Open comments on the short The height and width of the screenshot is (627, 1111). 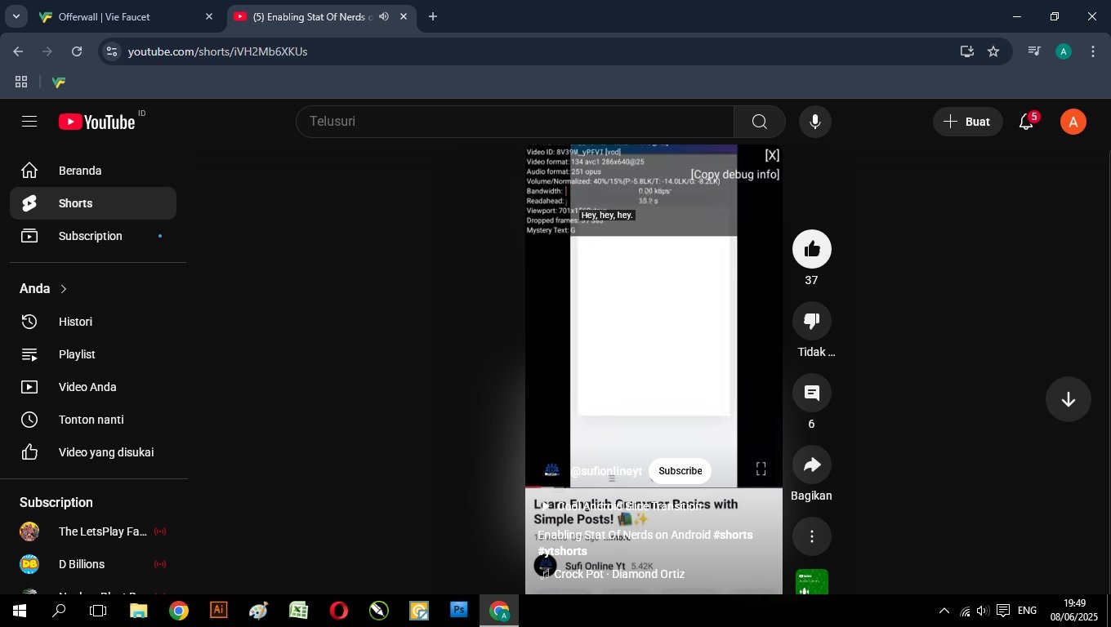tap(812, 393)
